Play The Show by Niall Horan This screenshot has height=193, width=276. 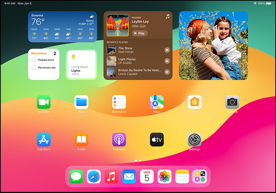[167, 50]
